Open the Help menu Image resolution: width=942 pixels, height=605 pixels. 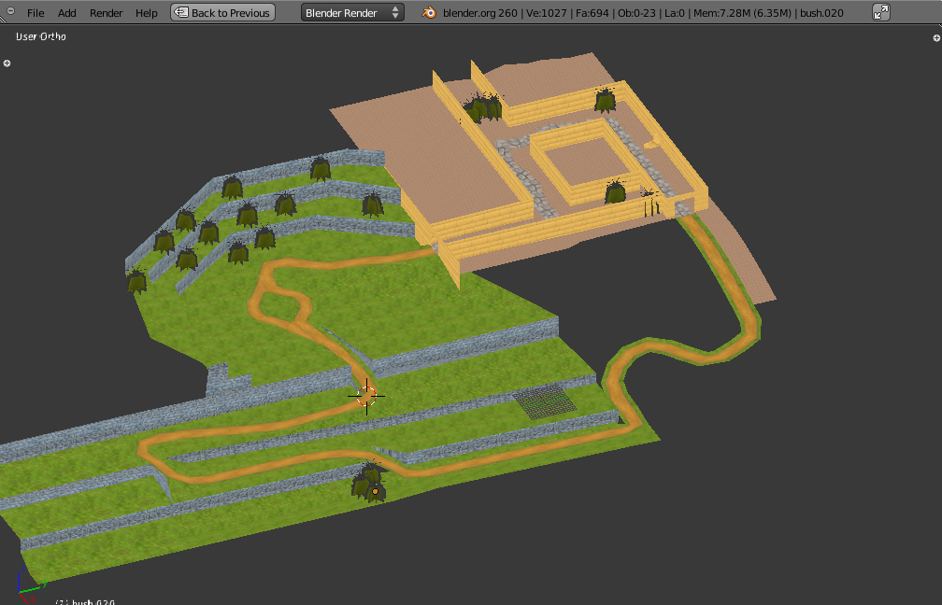click(147, 13)
